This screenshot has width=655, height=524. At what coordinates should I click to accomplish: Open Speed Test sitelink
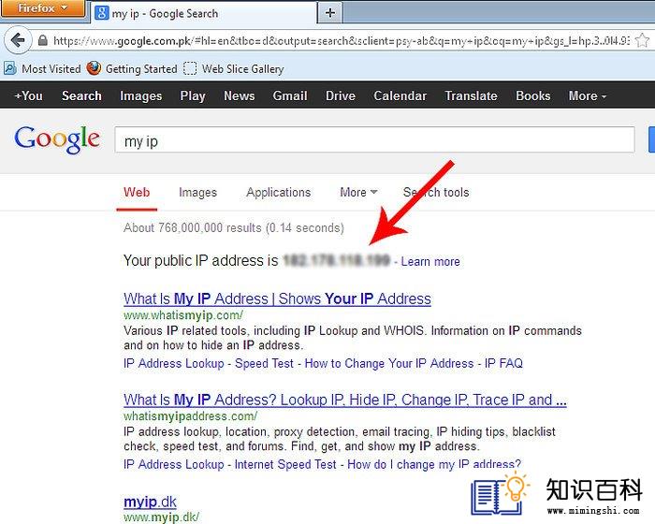pos(265,363)
